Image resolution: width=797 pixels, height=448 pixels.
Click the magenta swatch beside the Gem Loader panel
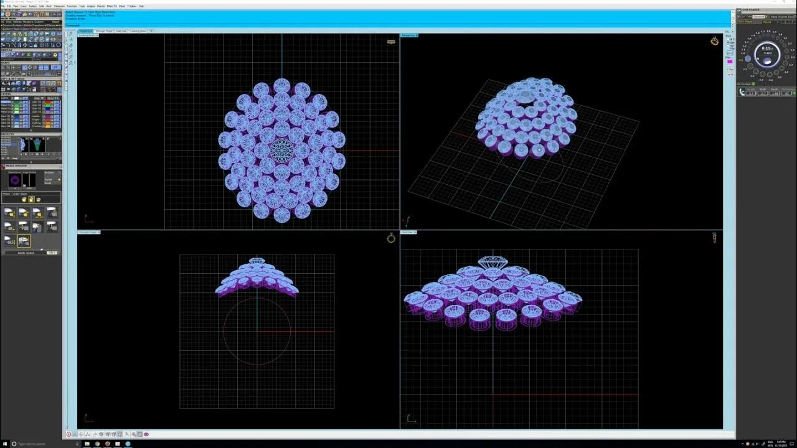click(730, 62)
